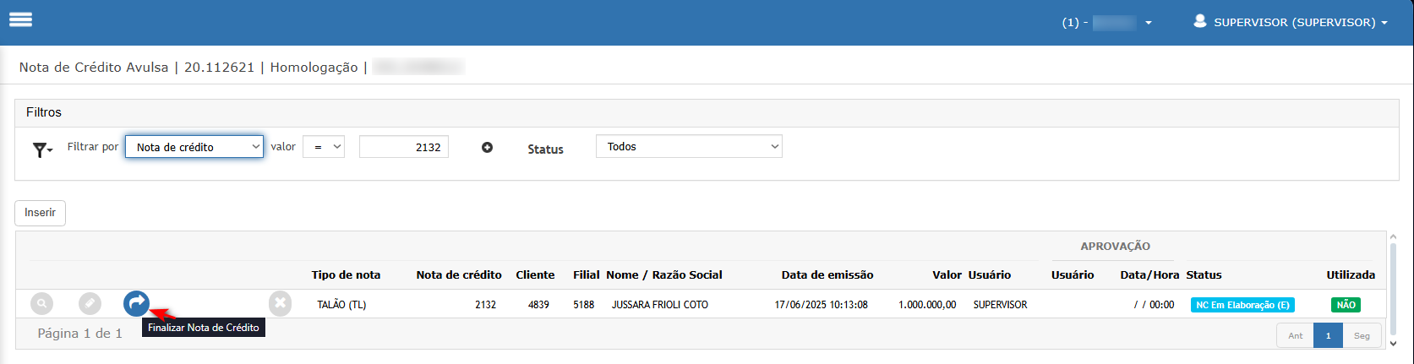Click the pencil edit icon in row 2132
Viewport: 1414px width, 364px height.
pos(90,304)
